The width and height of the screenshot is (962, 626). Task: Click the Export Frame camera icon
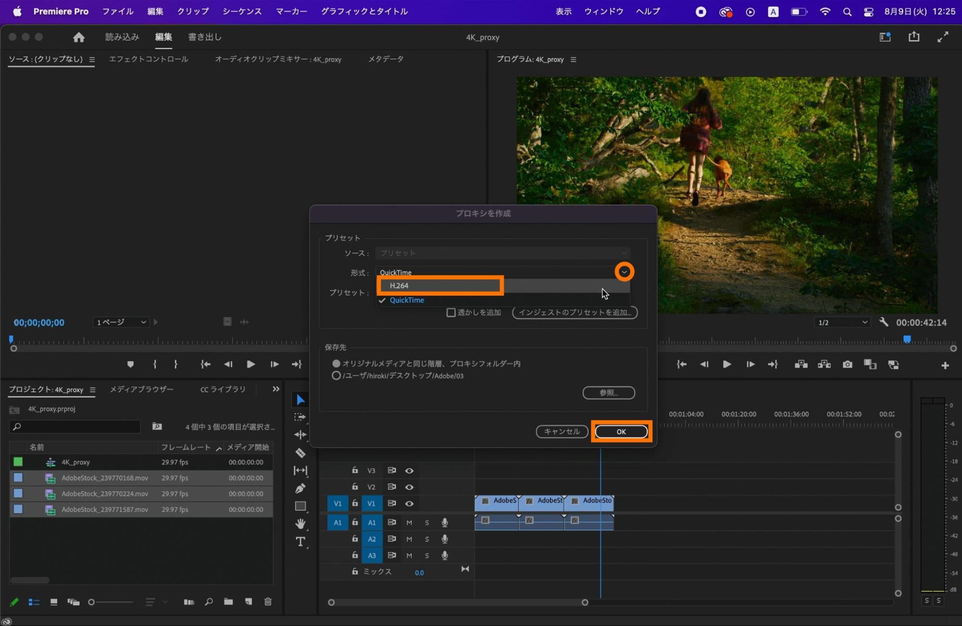click(847, 365)
